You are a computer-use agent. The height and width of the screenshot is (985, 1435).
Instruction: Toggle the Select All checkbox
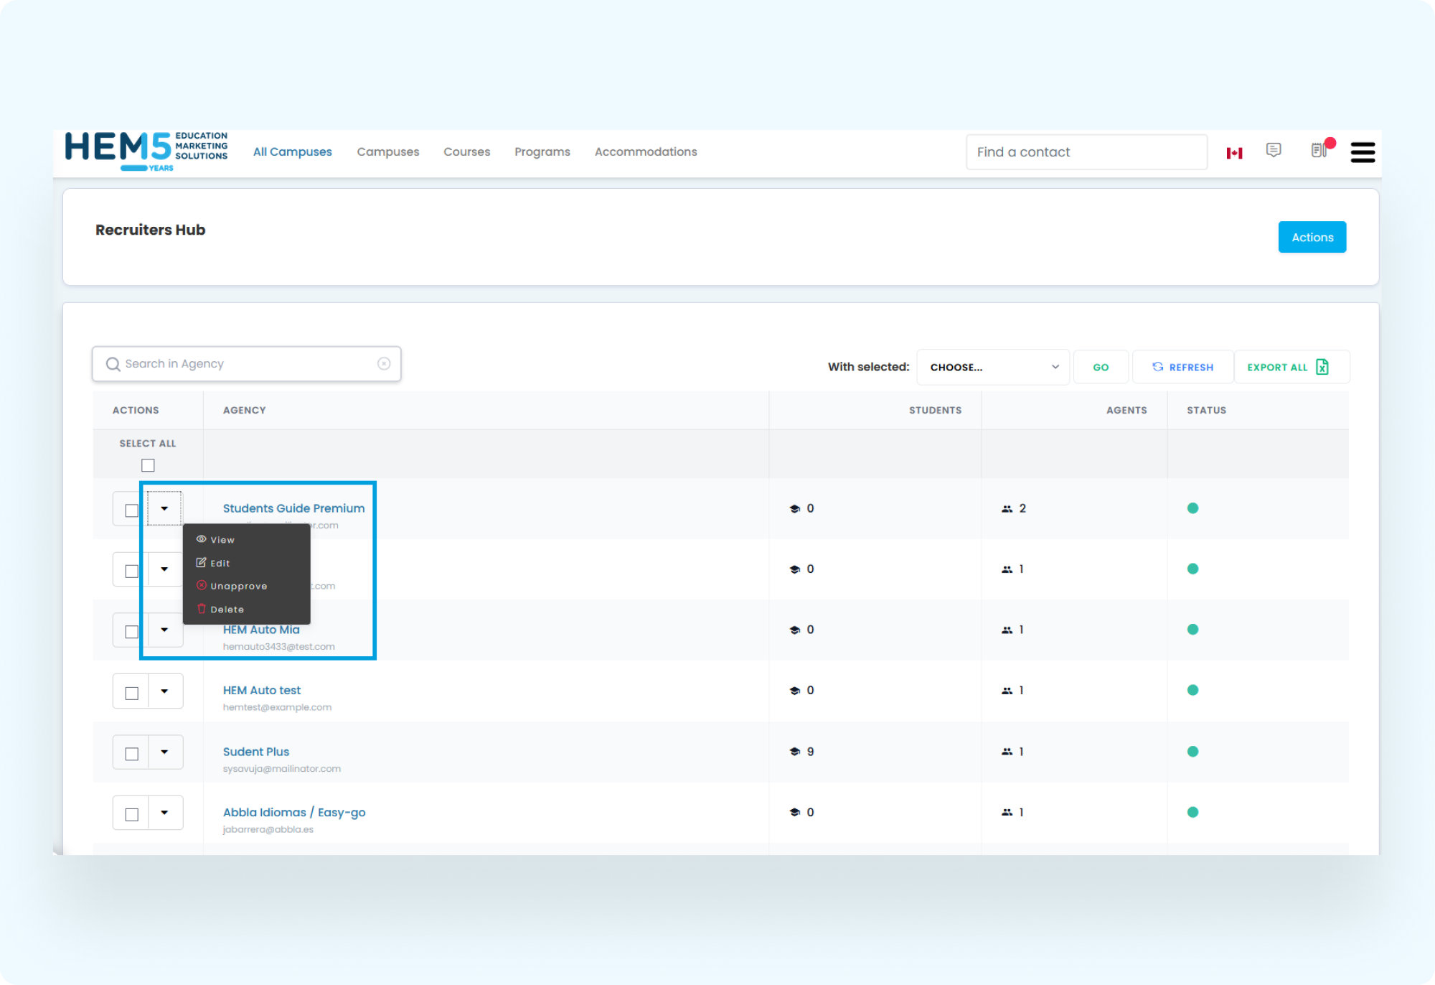[x=148, y=465]
